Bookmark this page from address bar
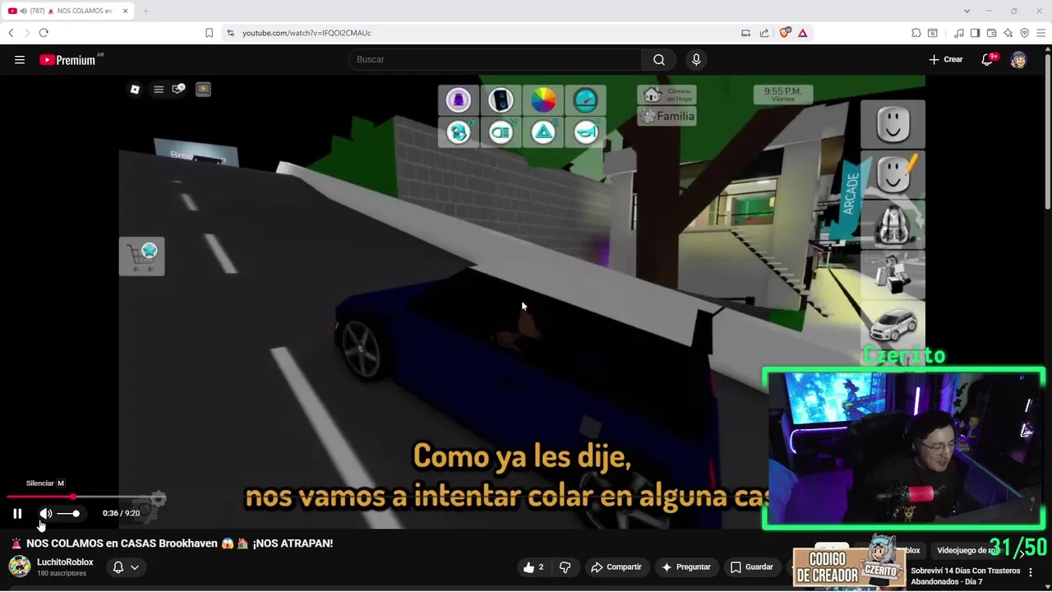The height and width of the screenshot is (592, 1052). [209, 33]
